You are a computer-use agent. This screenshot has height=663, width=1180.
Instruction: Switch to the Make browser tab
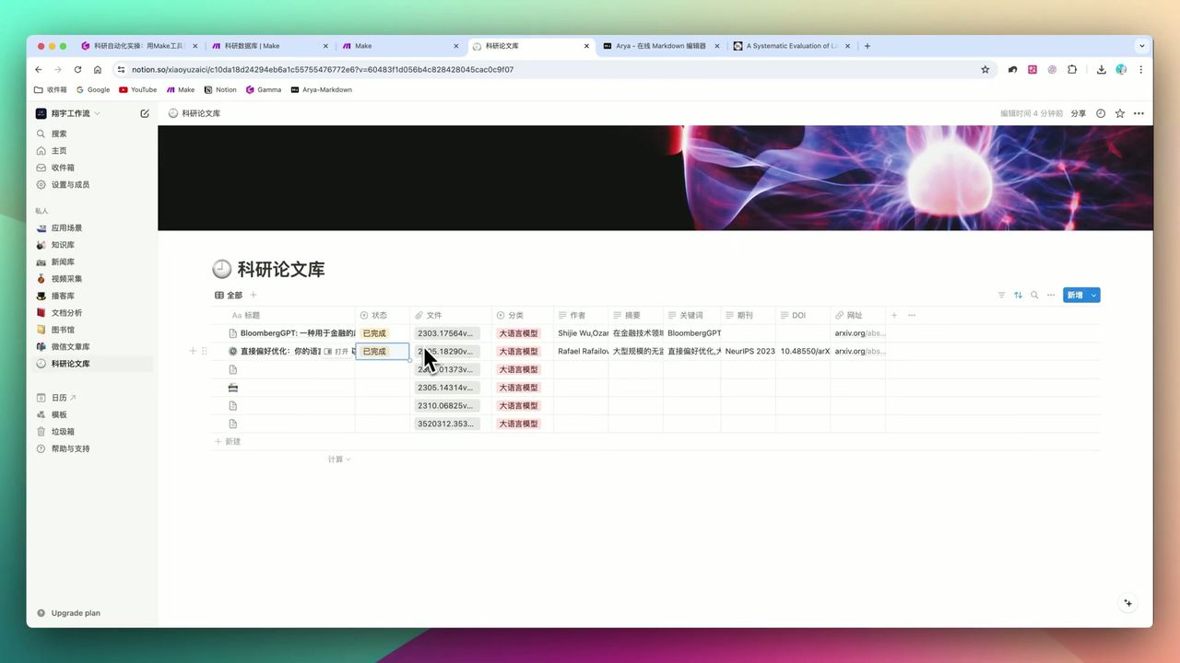click(x=362, y=45)
